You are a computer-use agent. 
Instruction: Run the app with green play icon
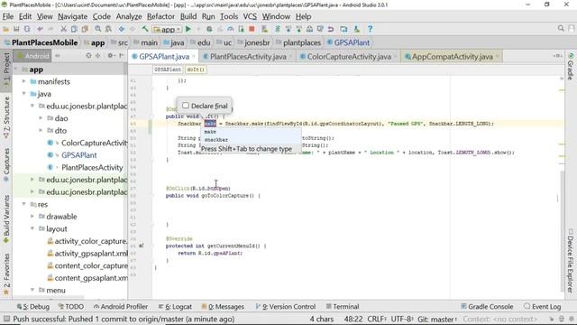[188, 29]
